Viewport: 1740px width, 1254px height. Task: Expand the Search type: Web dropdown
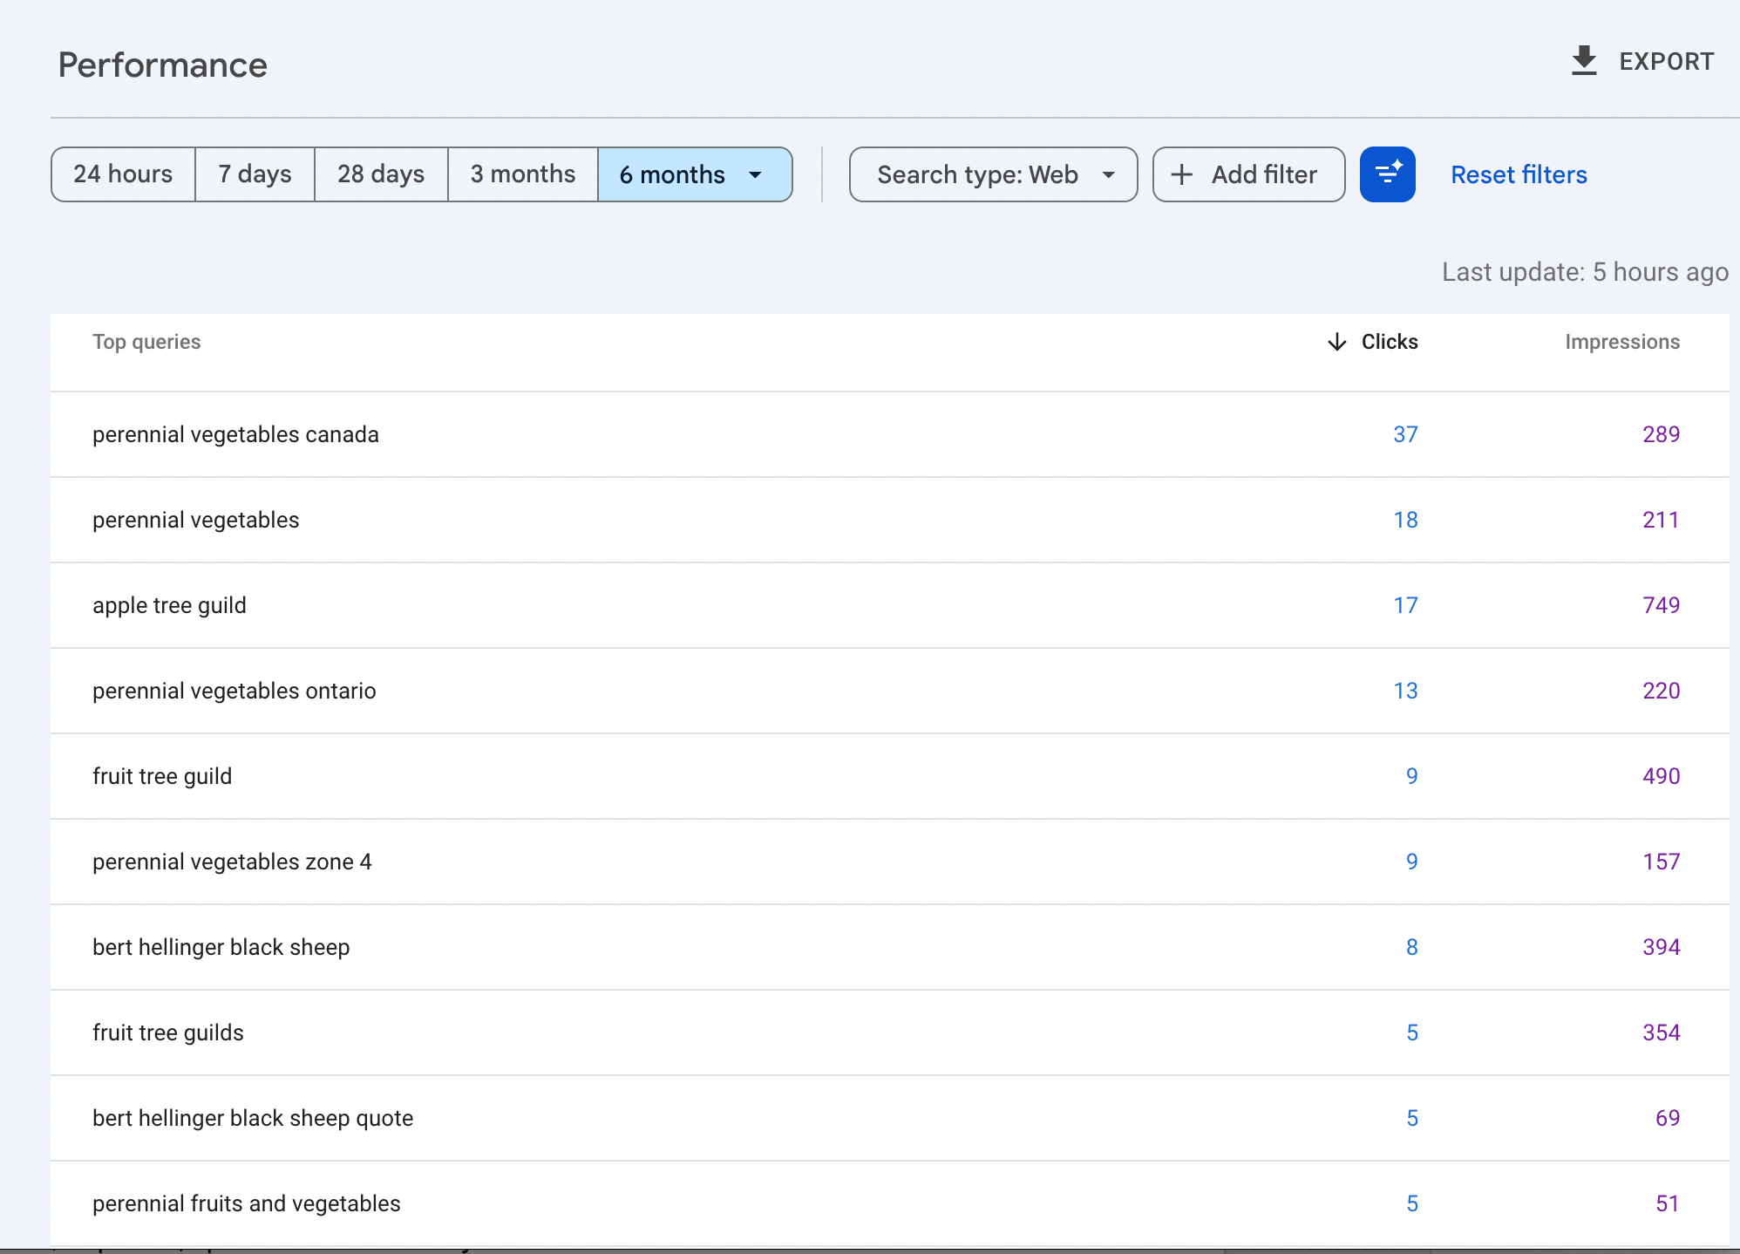coord(993,174)
